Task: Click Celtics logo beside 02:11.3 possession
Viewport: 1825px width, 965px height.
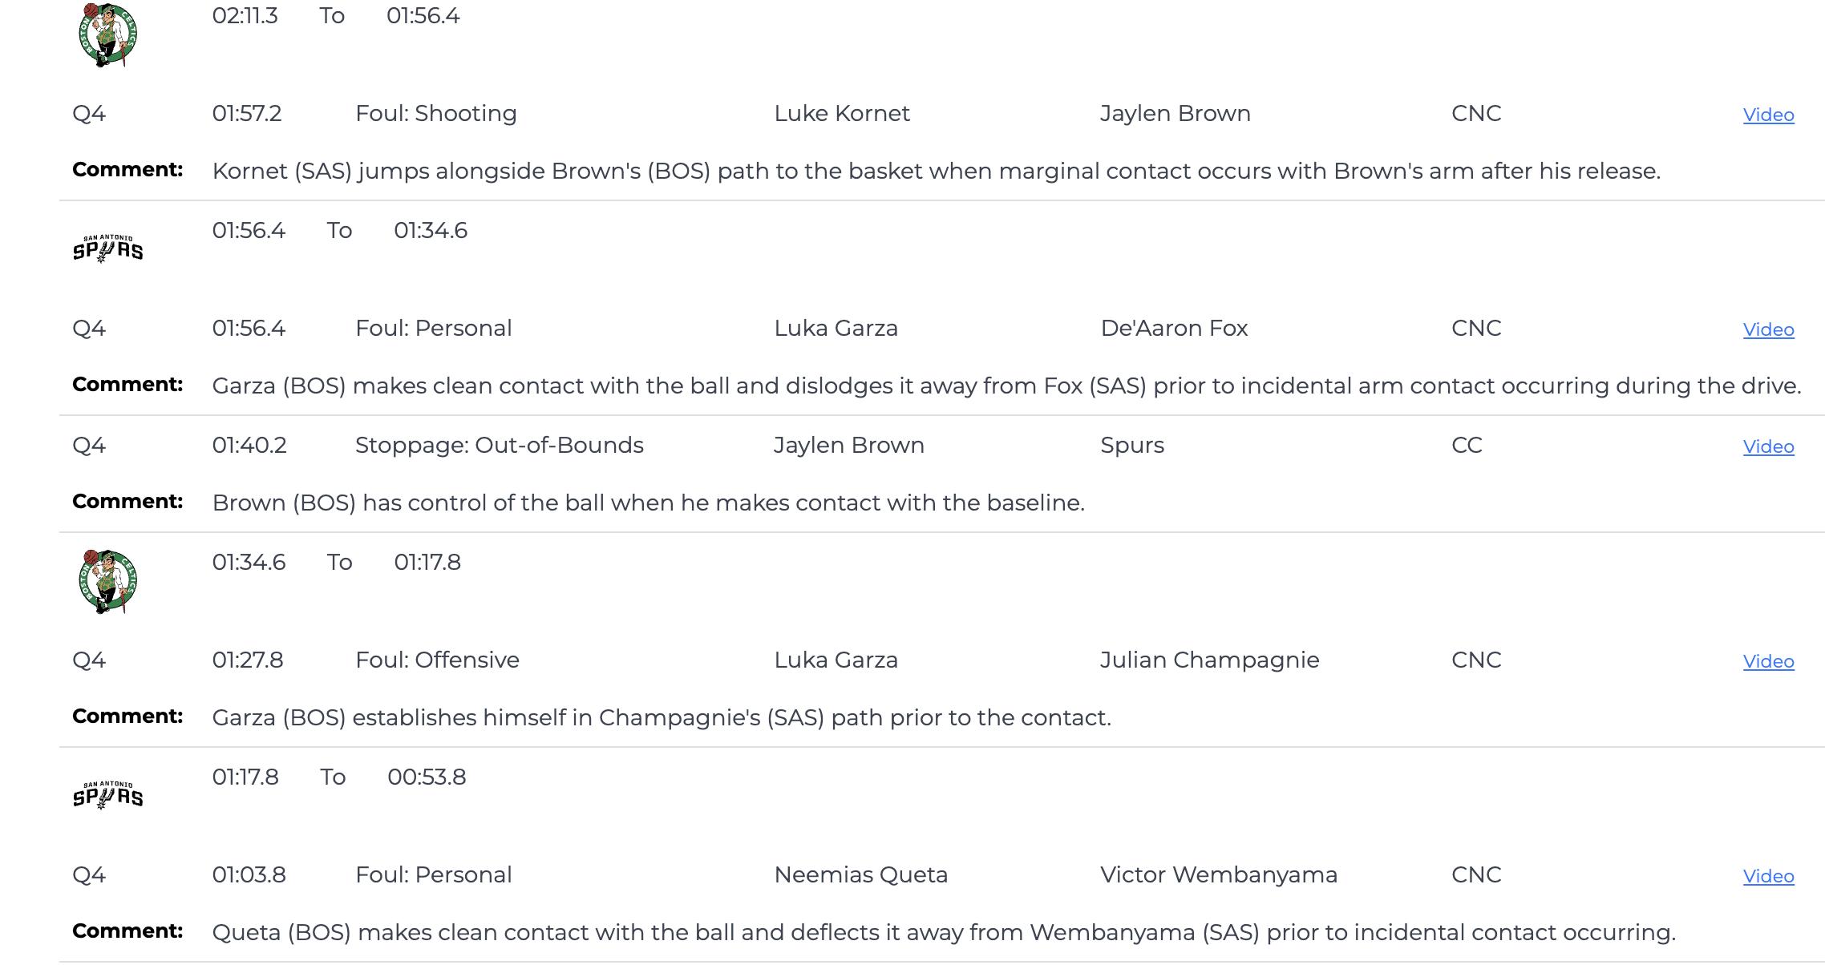Action: click(x=107, y=34)
